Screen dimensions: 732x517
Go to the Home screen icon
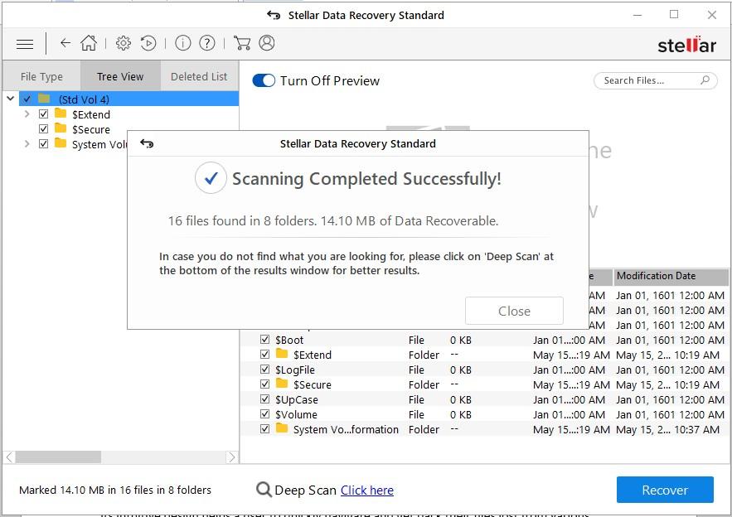88,43
